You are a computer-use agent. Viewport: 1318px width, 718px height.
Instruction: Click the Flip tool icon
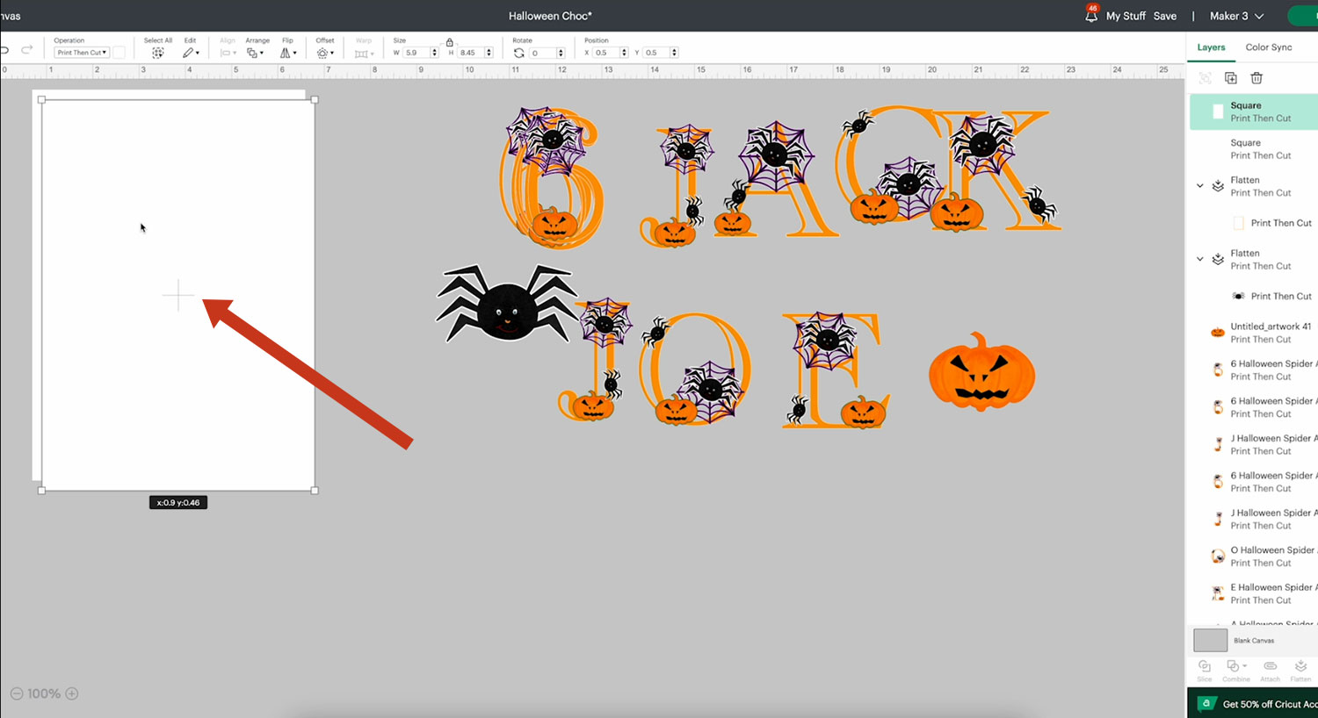pyautogui.click(x=286, y=53)
